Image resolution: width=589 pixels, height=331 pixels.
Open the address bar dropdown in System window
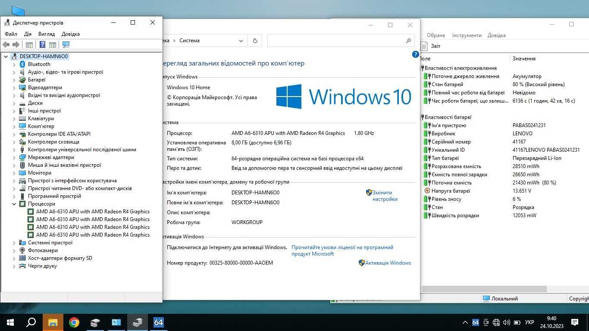pyautogui.click(x=241, y=41)
